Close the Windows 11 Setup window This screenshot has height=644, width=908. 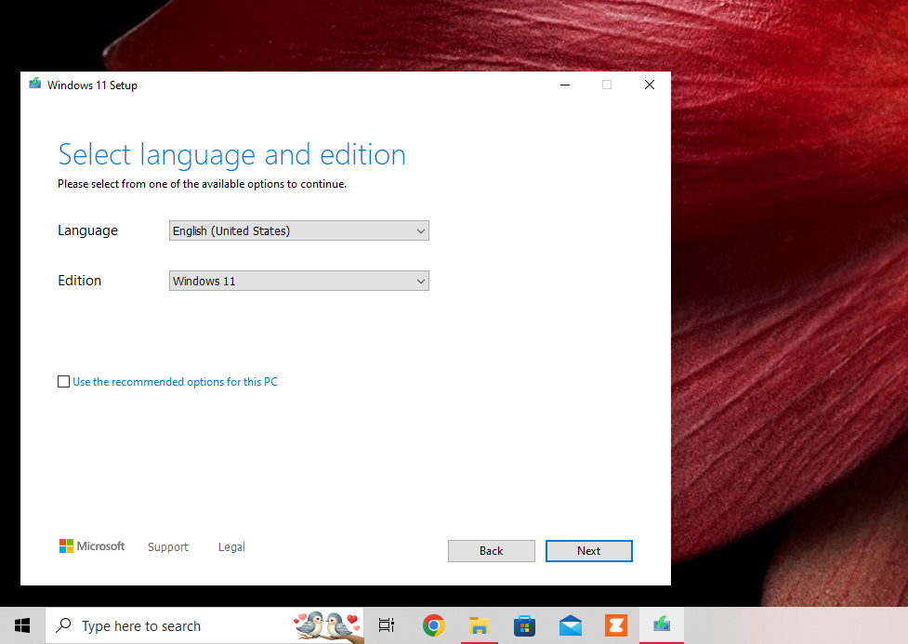[x=650, y=85]
